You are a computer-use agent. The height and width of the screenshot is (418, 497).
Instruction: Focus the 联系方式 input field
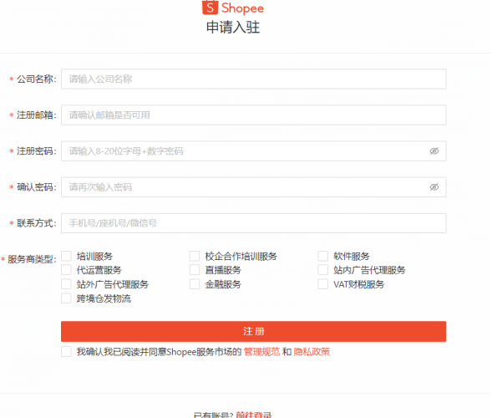coord(254,223)
